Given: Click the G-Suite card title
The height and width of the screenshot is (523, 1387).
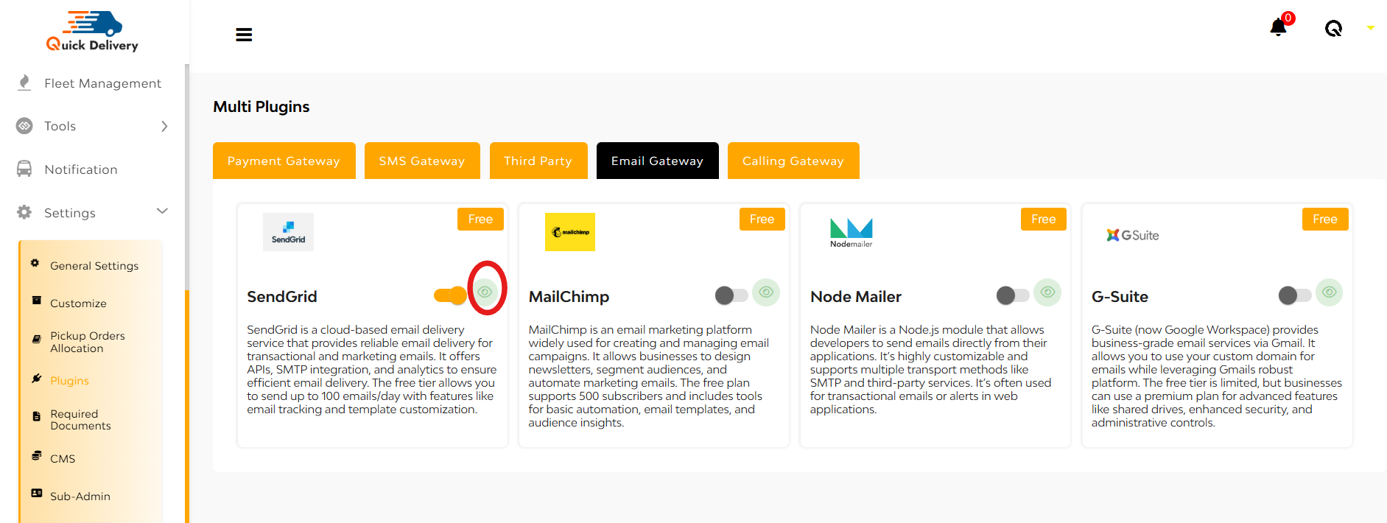Looking at the screenshot, I should point(1120,297).
